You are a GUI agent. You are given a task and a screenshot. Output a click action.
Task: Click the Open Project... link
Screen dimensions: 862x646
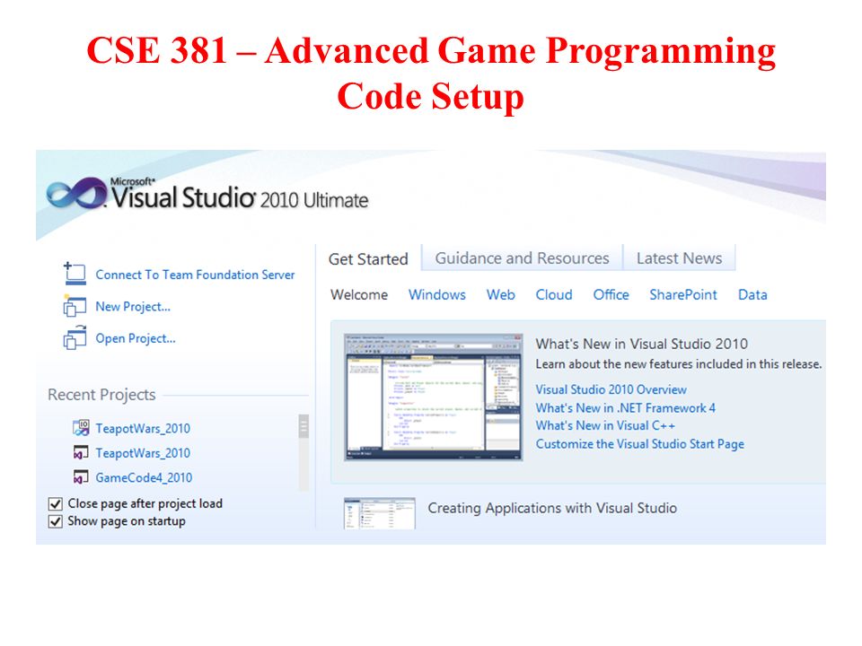click(x=136, y=338)
